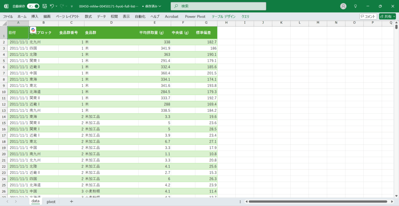The image size is (399, 206).
Task: Open the 共有 share dropdown
Action: click(x=387, y=16)
